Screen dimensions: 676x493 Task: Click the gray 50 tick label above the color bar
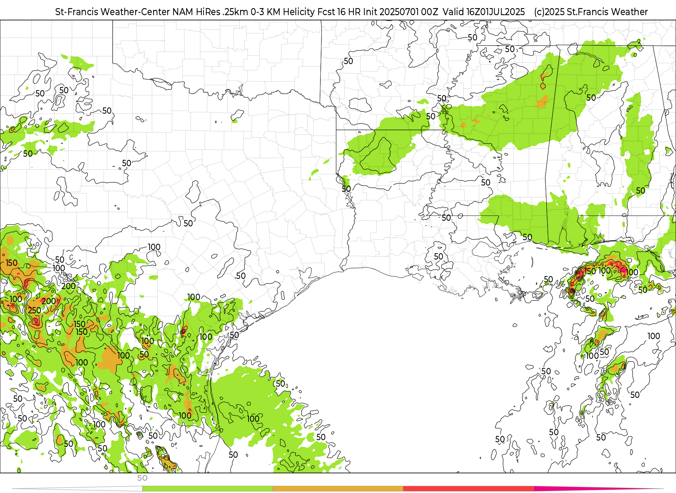(142, 478)
